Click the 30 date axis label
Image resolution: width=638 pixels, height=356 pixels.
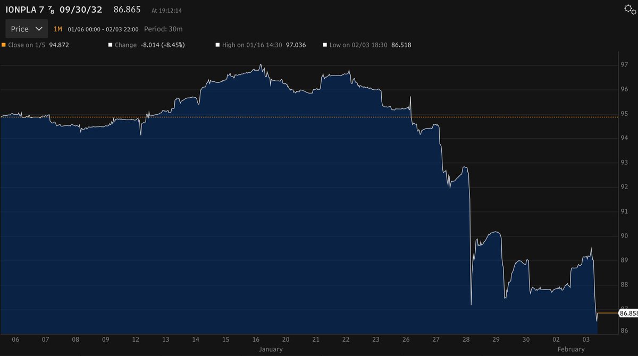pyautogui.click(x=526, y=340)
